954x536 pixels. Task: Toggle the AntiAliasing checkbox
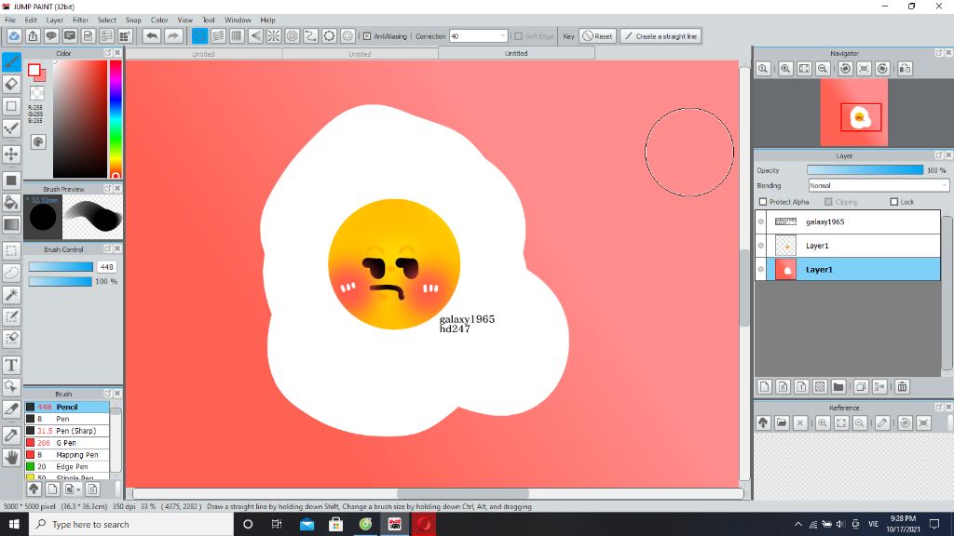[x=366, y=36]
